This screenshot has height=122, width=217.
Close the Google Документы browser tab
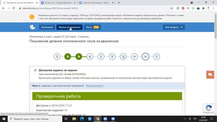pos(75,3)
